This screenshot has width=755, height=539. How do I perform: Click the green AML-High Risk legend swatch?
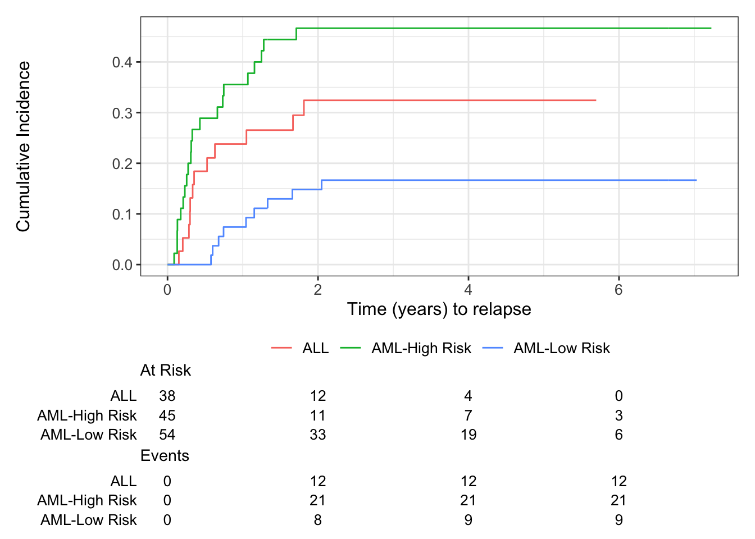coord(351,348)
